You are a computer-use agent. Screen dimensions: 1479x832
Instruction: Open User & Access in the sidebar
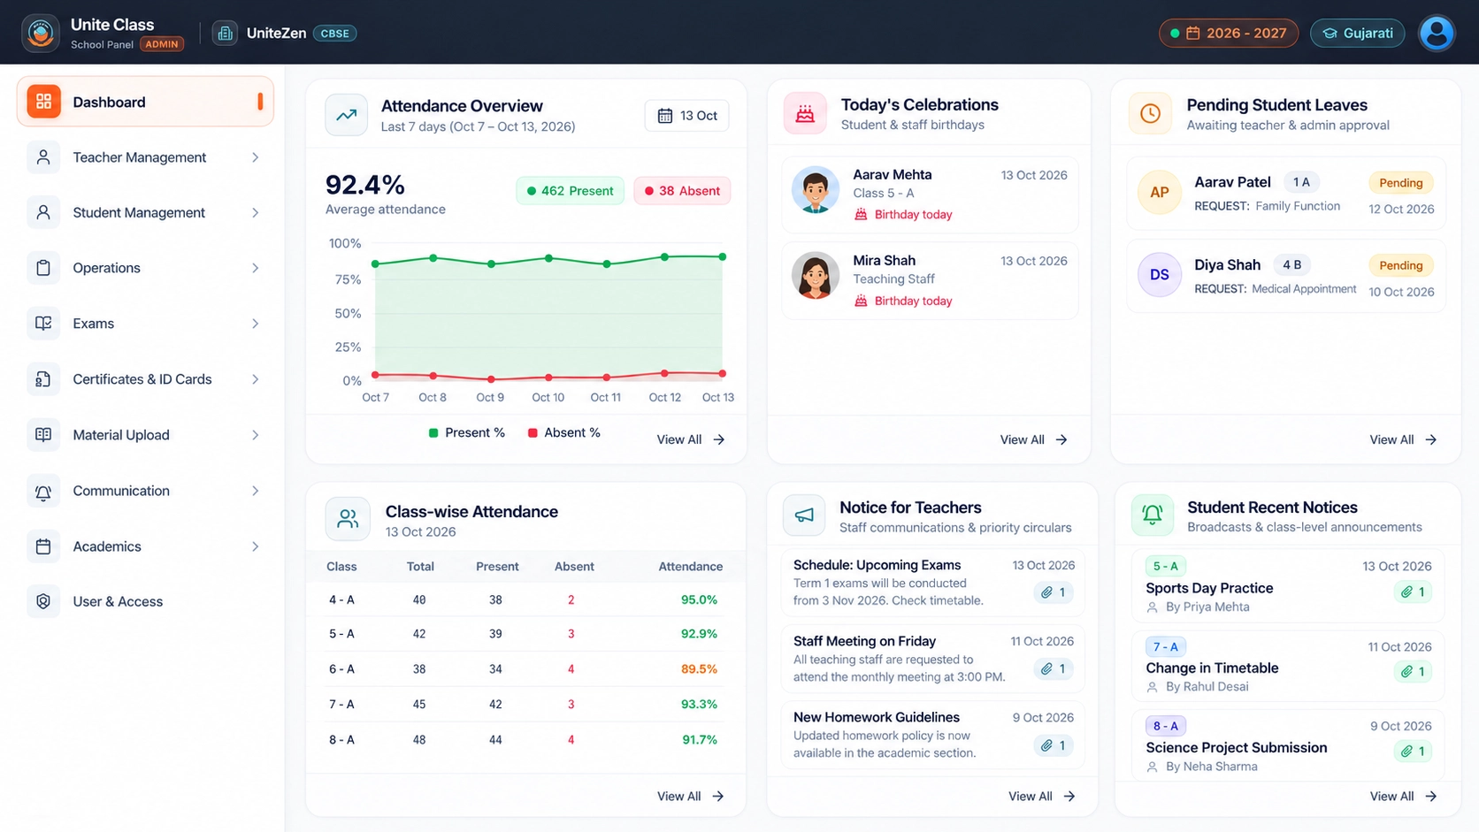(x=145, y=601)
